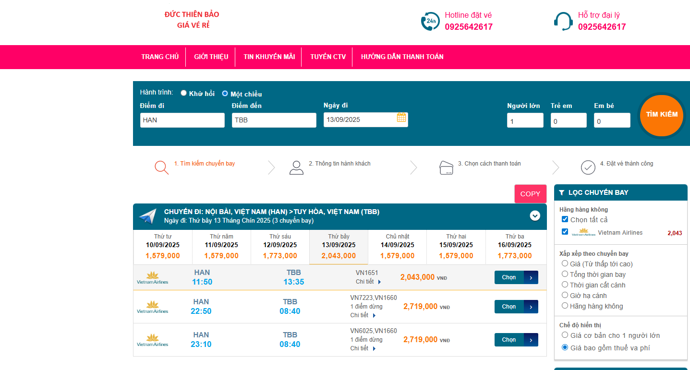Click the filter funnel icon

tap(561, 192)
